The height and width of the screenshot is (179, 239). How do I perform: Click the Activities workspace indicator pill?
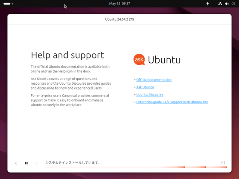click(x=7, y=4)
